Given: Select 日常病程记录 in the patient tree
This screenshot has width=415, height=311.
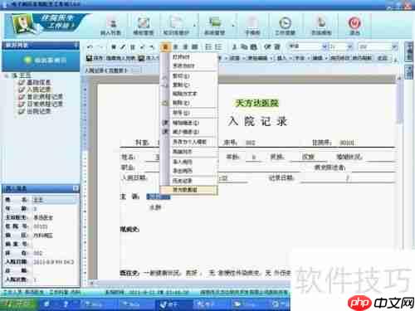Looking at the screenshot, I should point(45,104).
